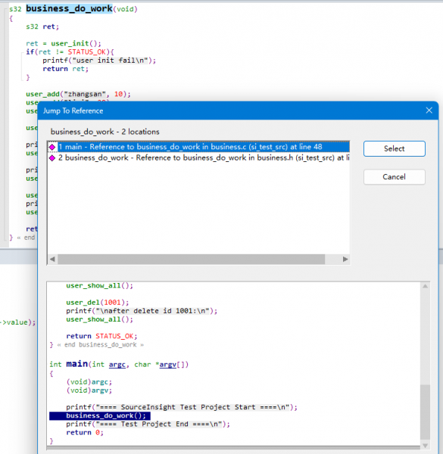Click 'return STATUS_OK;' in preview pane
This screenshot has height=454, width=443.
pyautogui.click(x=101, y=336)
